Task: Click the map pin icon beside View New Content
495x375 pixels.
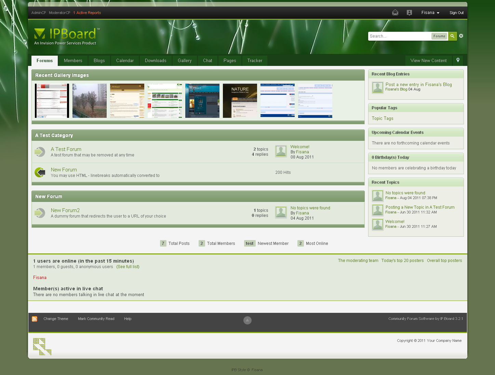Action: 458,60
